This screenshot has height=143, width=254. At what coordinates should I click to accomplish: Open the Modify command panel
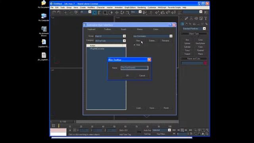187,19
